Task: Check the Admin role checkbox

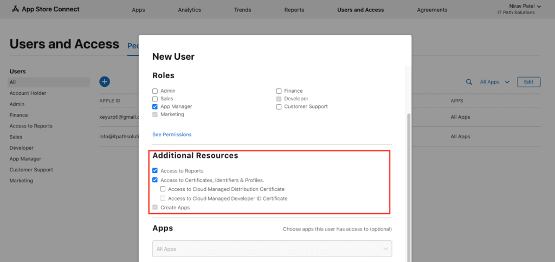Action: (155, 91)
